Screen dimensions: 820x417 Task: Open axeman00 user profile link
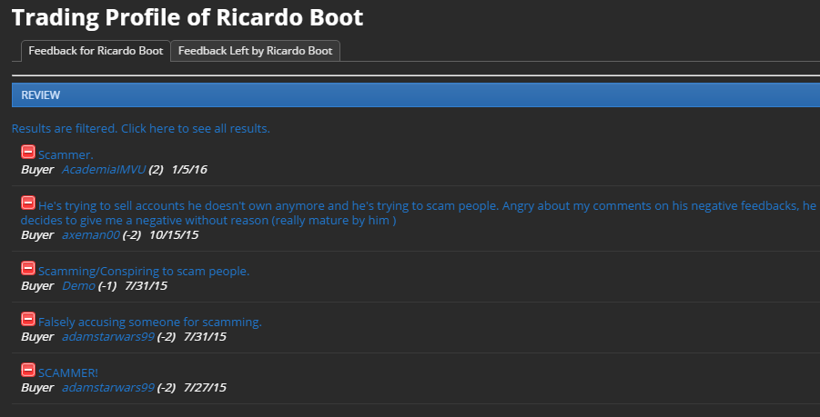[x=90, y=235]
